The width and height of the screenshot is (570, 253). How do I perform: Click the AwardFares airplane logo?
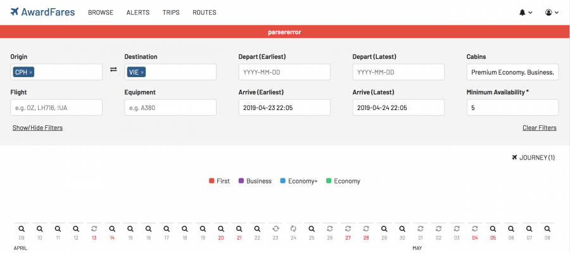click(x=15, y=12)
